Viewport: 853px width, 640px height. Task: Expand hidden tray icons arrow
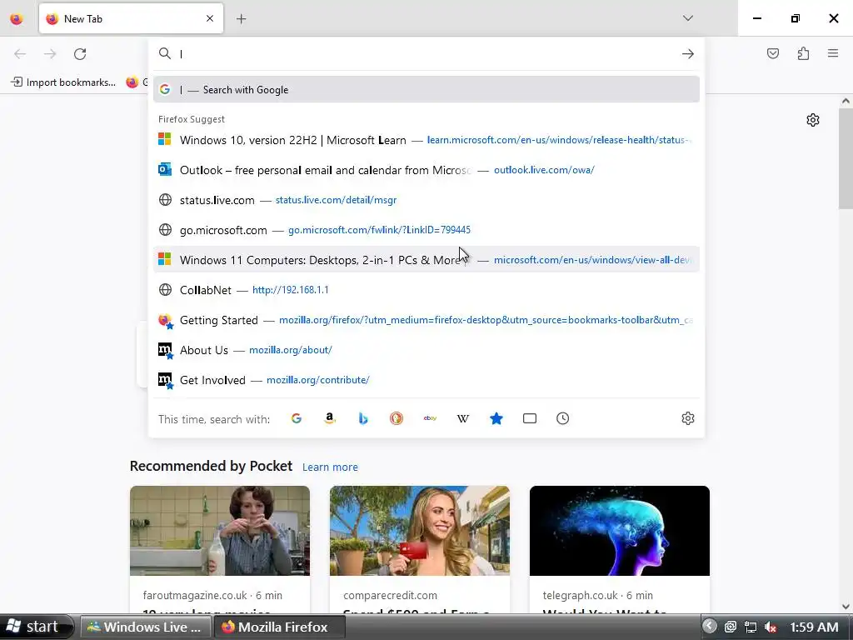709,627
